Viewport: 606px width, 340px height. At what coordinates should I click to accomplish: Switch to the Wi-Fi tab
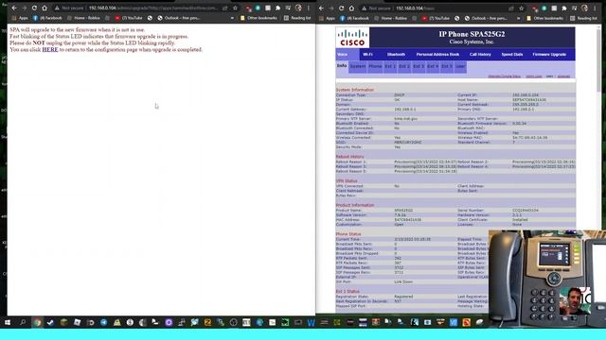(368, 55)
